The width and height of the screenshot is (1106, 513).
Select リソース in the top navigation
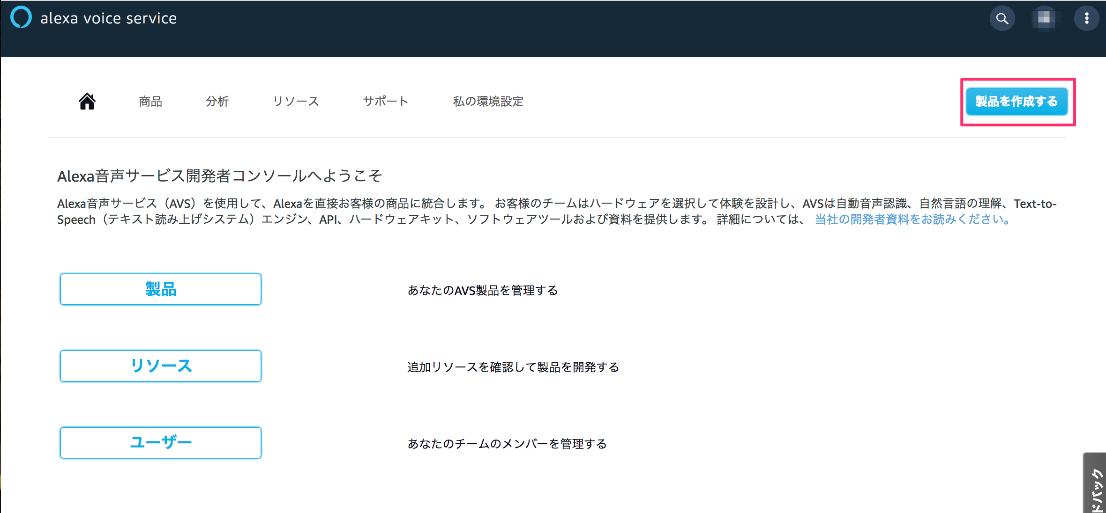pyautogui.click(x=296, y=101)
